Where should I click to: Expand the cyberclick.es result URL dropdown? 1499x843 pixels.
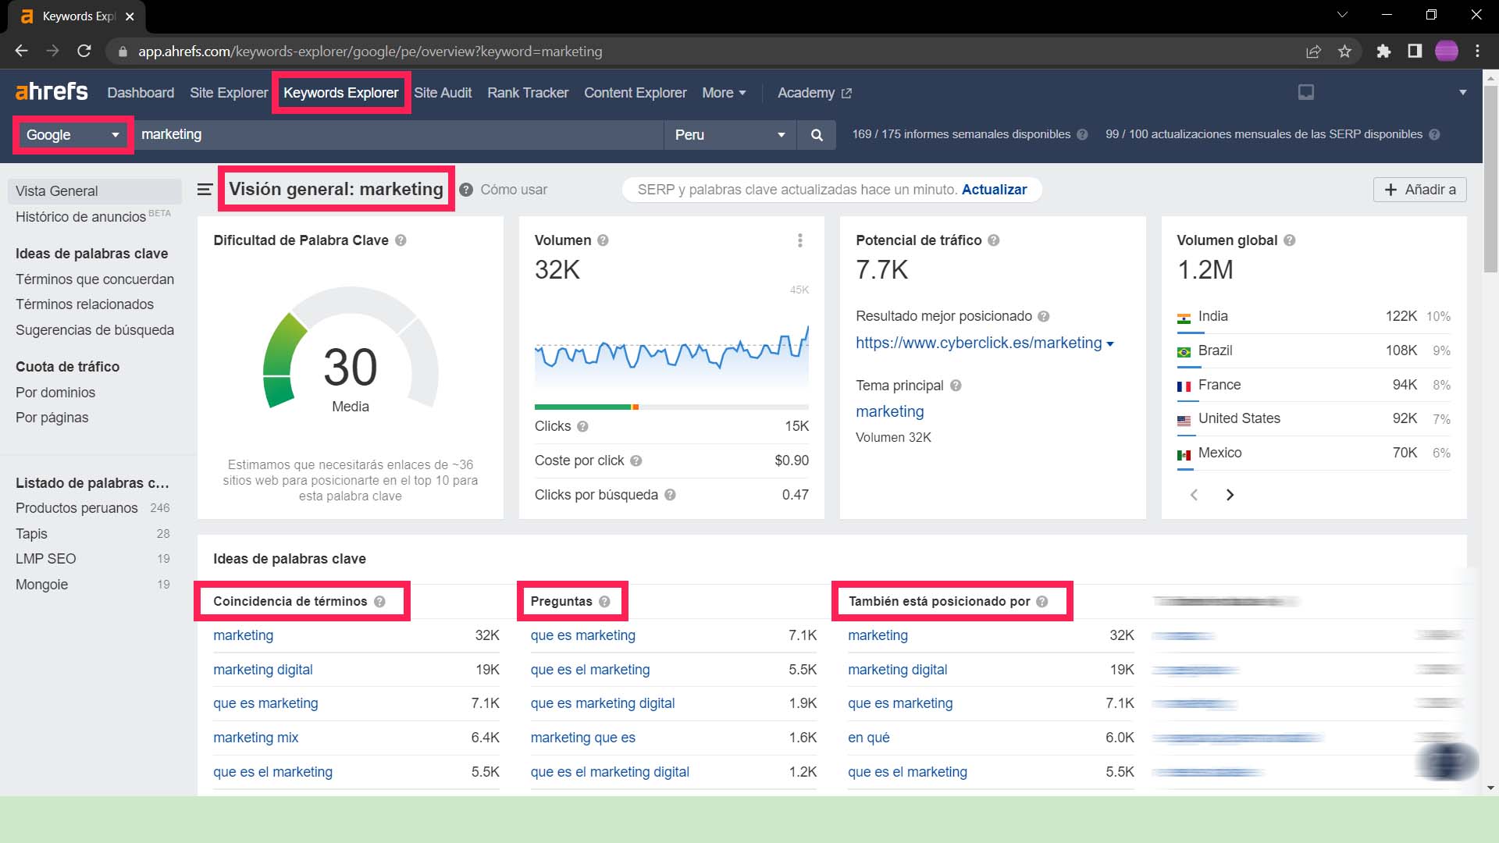tap(1110, 343)
